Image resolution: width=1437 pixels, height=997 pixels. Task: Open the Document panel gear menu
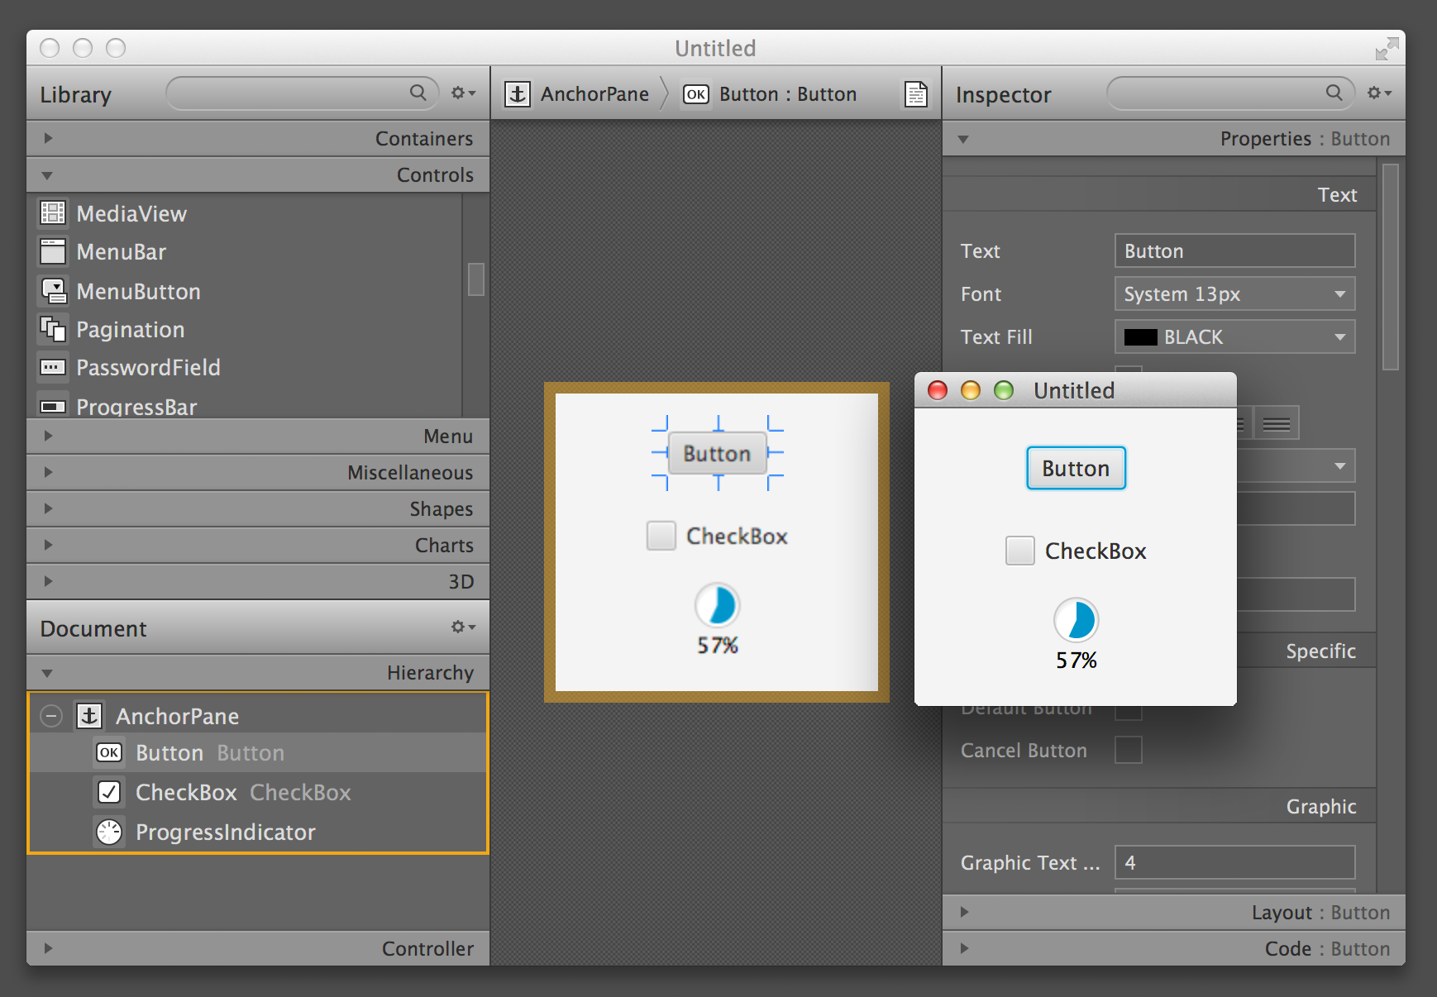pyautogui.click(x=462, y=627)
